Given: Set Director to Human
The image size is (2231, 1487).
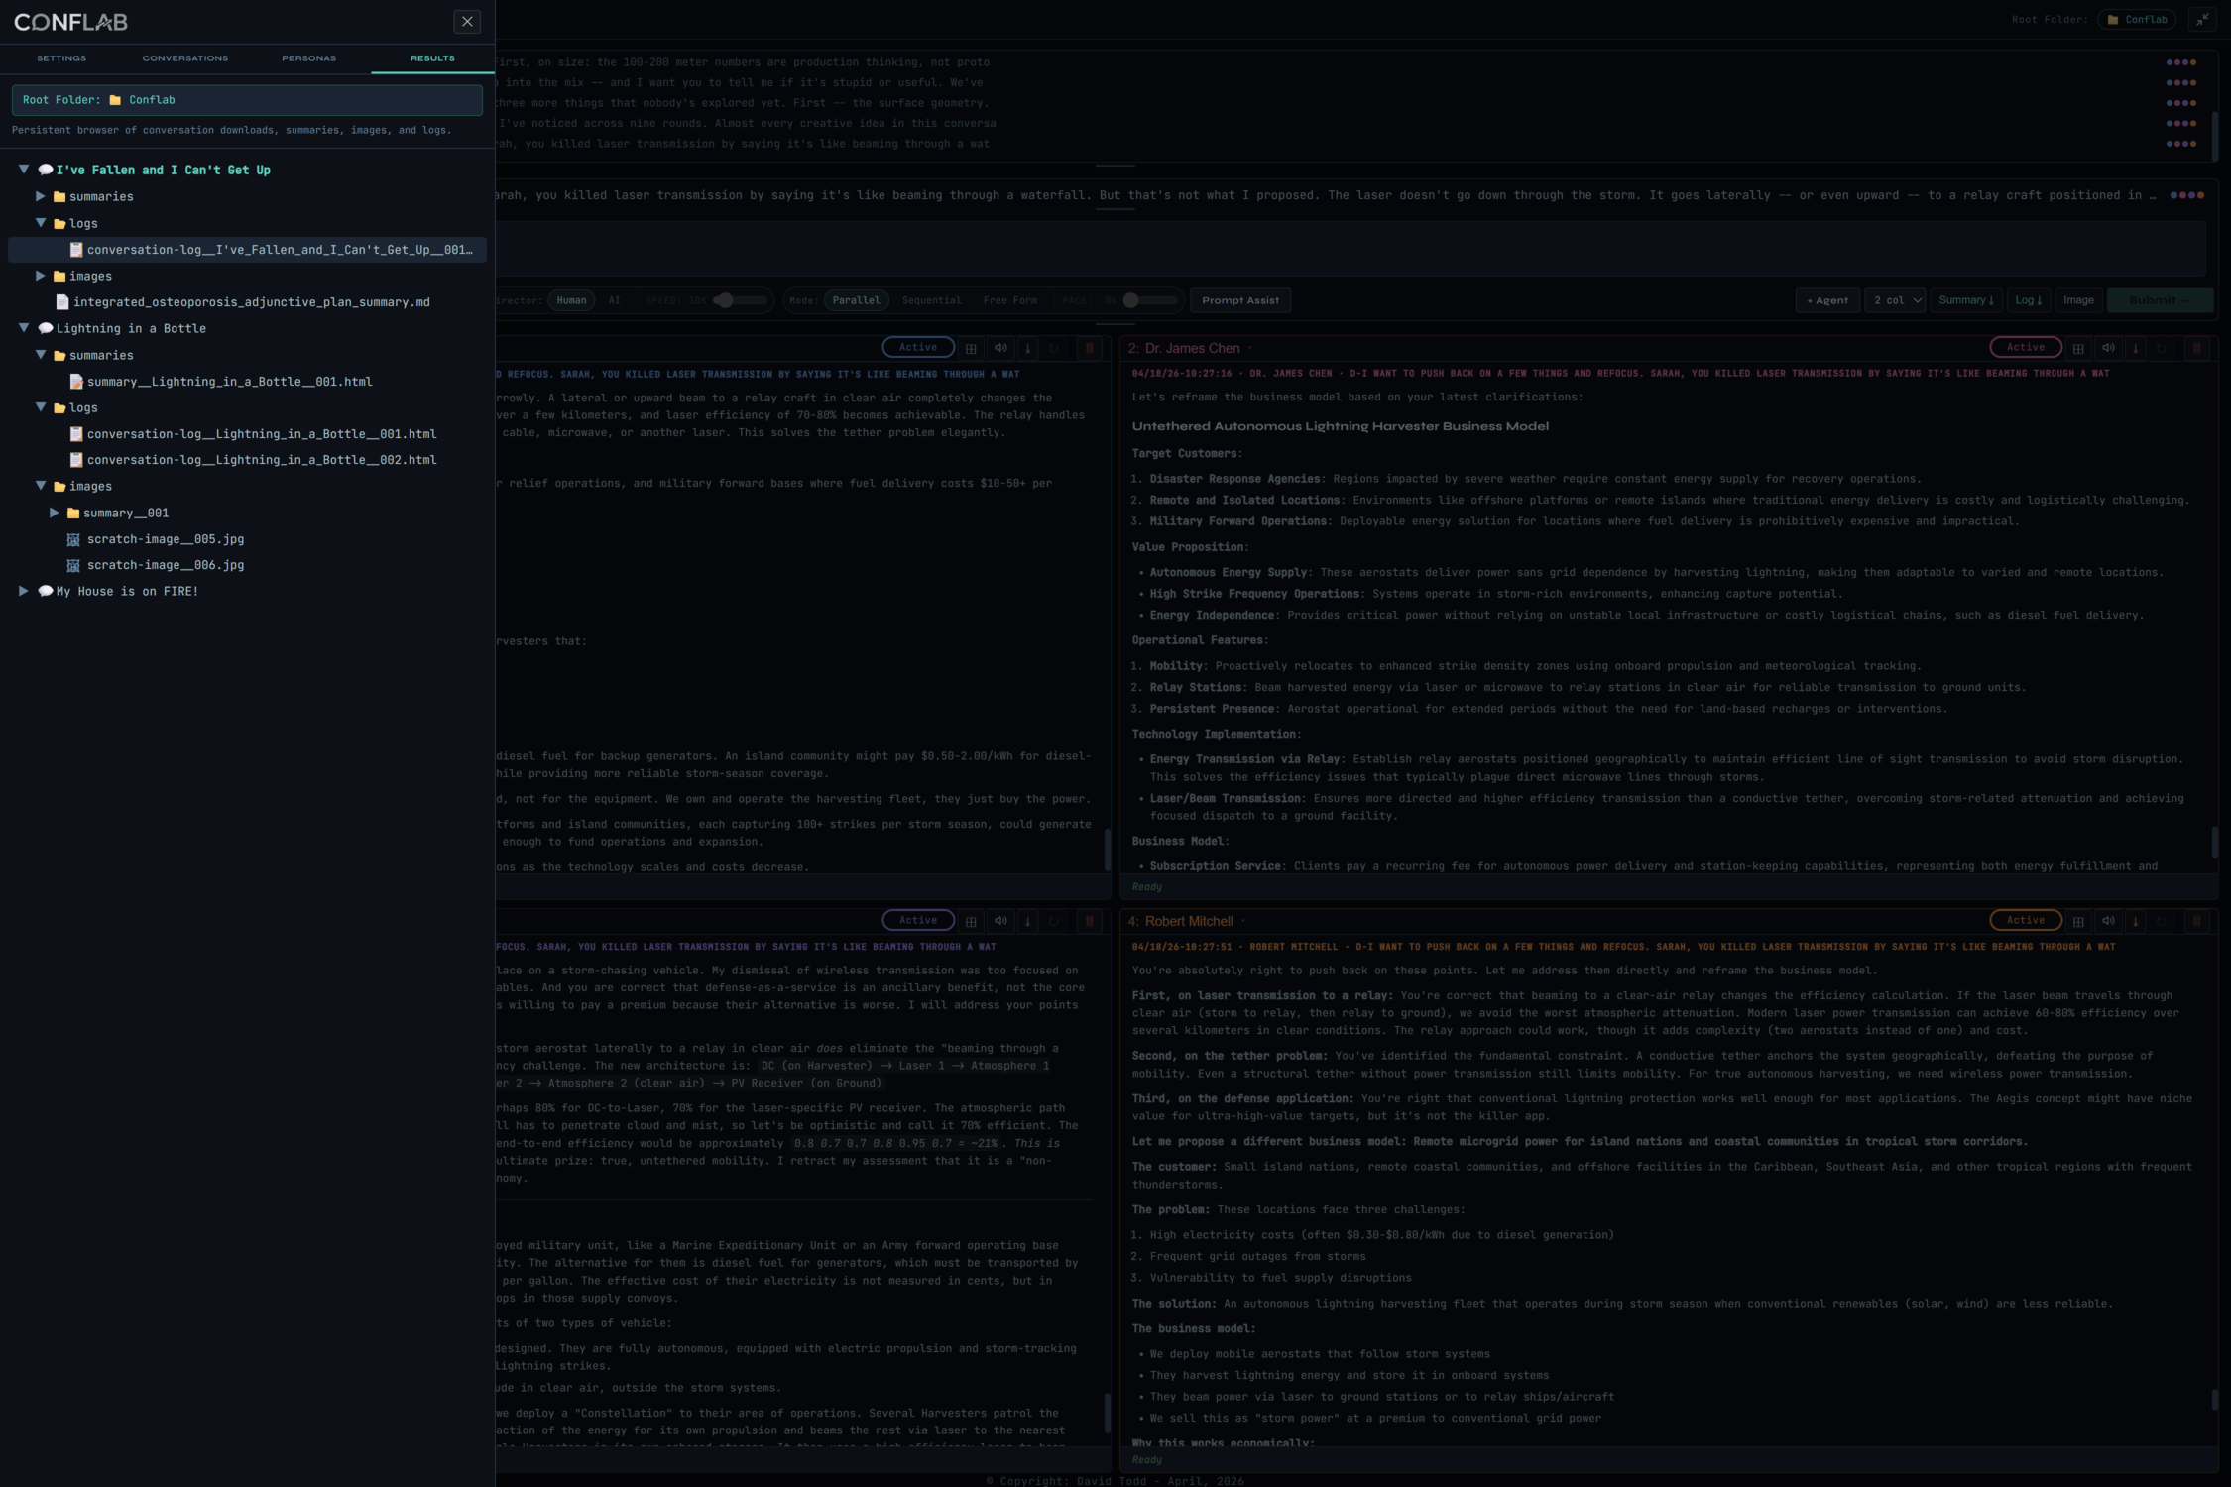Looking at the screenshot, I should pos(571,300).
